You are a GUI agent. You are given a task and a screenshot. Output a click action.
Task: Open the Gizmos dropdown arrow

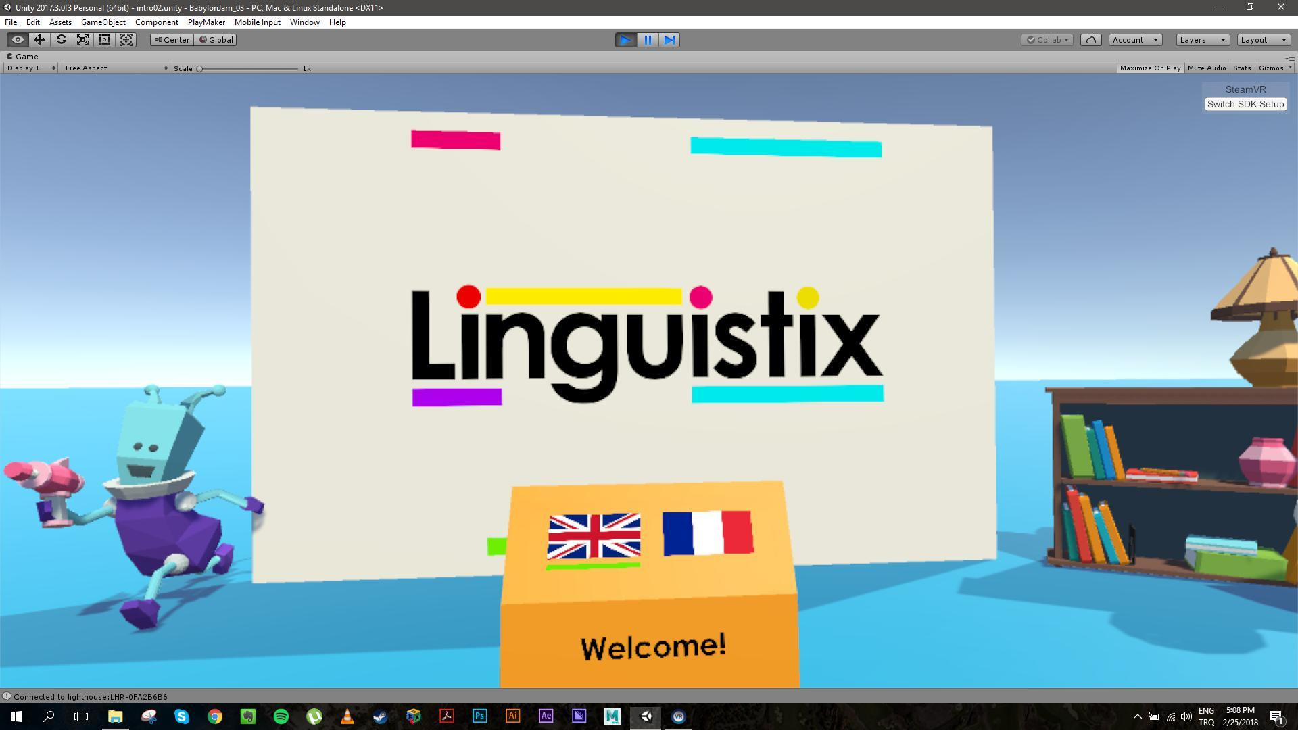click(1290, 68)
